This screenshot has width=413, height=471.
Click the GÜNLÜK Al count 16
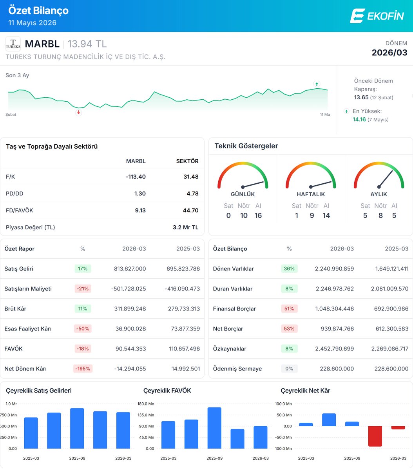pos(258,215)
